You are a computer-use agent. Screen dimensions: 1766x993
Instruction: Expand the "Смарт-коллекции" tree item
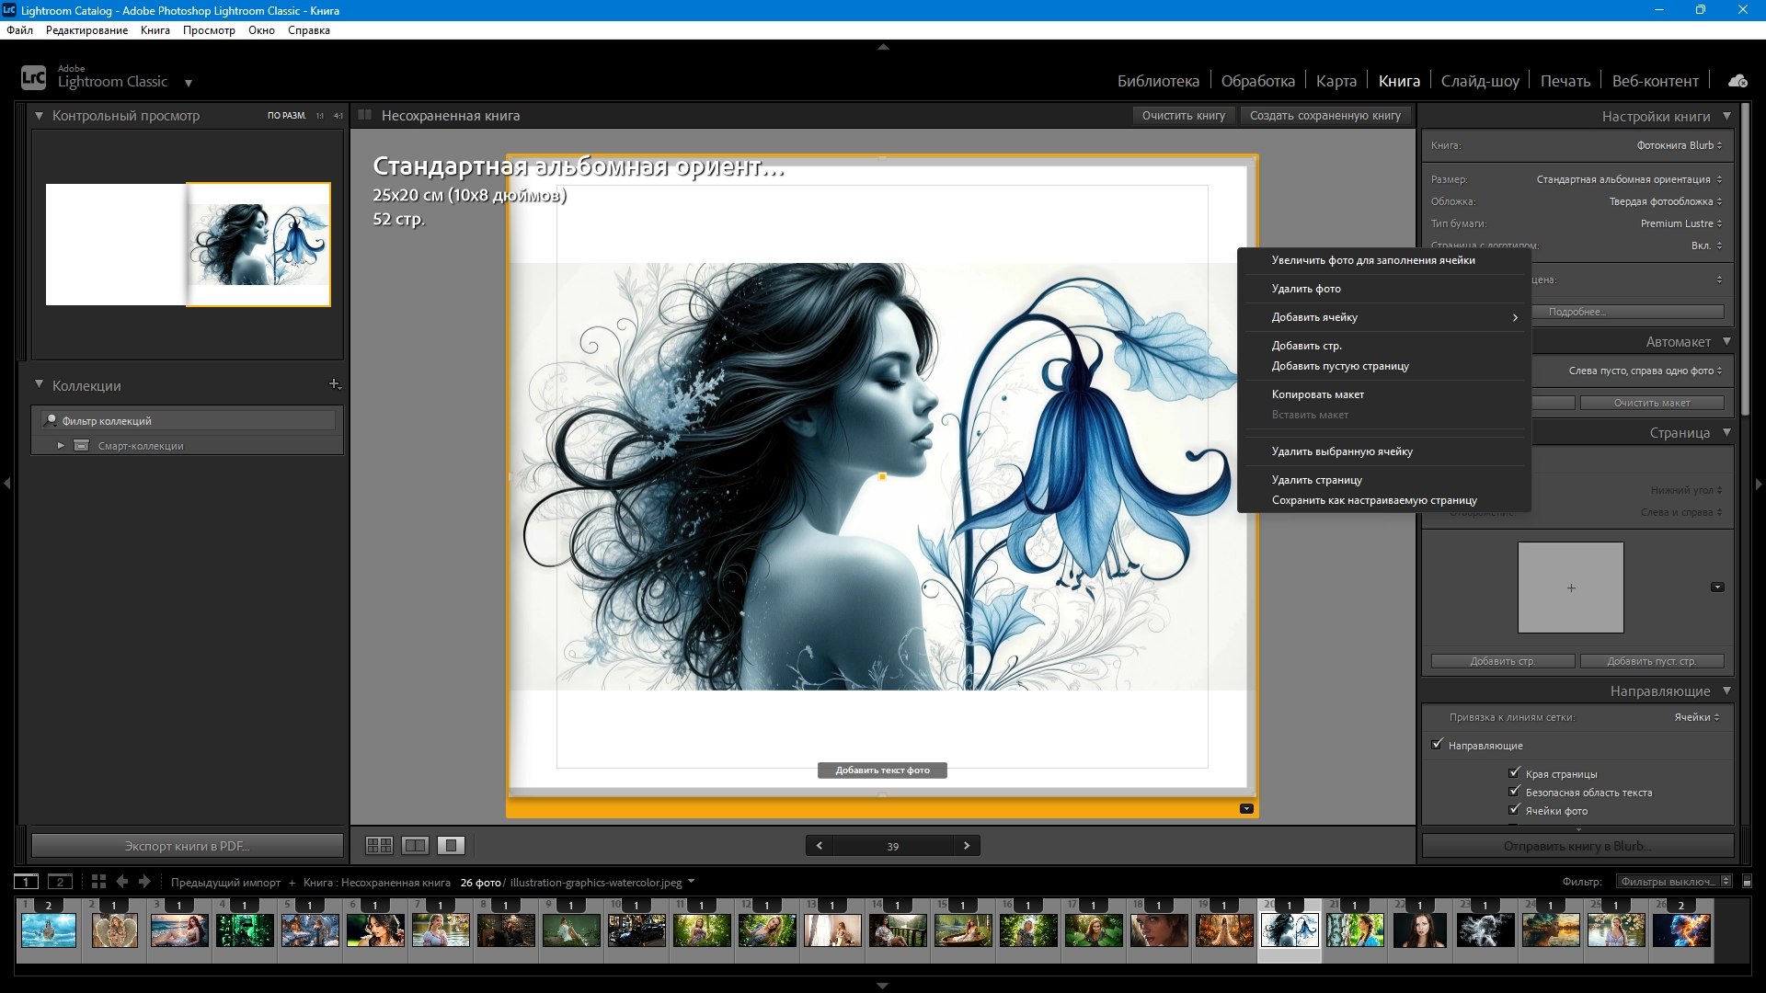(x=60, y=445)
